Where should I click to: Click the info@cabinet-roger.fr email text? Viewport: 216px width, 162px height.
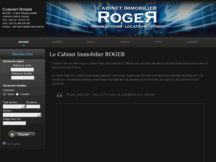(28, 27)
